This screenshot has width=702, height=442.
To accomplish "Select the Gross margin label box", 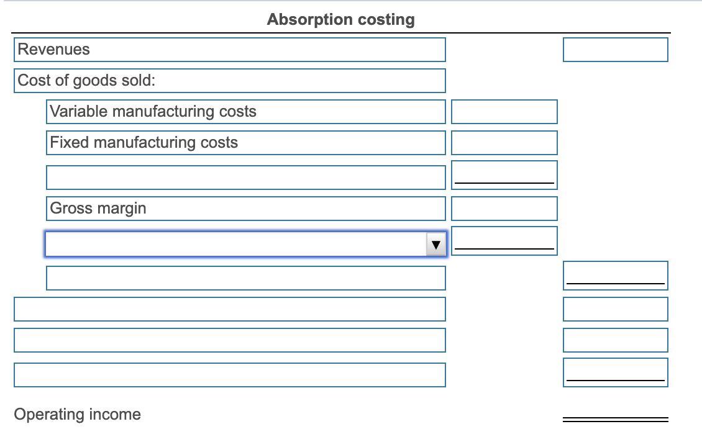I will [x=245, y=209].
